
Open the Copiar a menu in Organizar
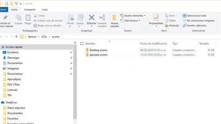tap(80, 21)
